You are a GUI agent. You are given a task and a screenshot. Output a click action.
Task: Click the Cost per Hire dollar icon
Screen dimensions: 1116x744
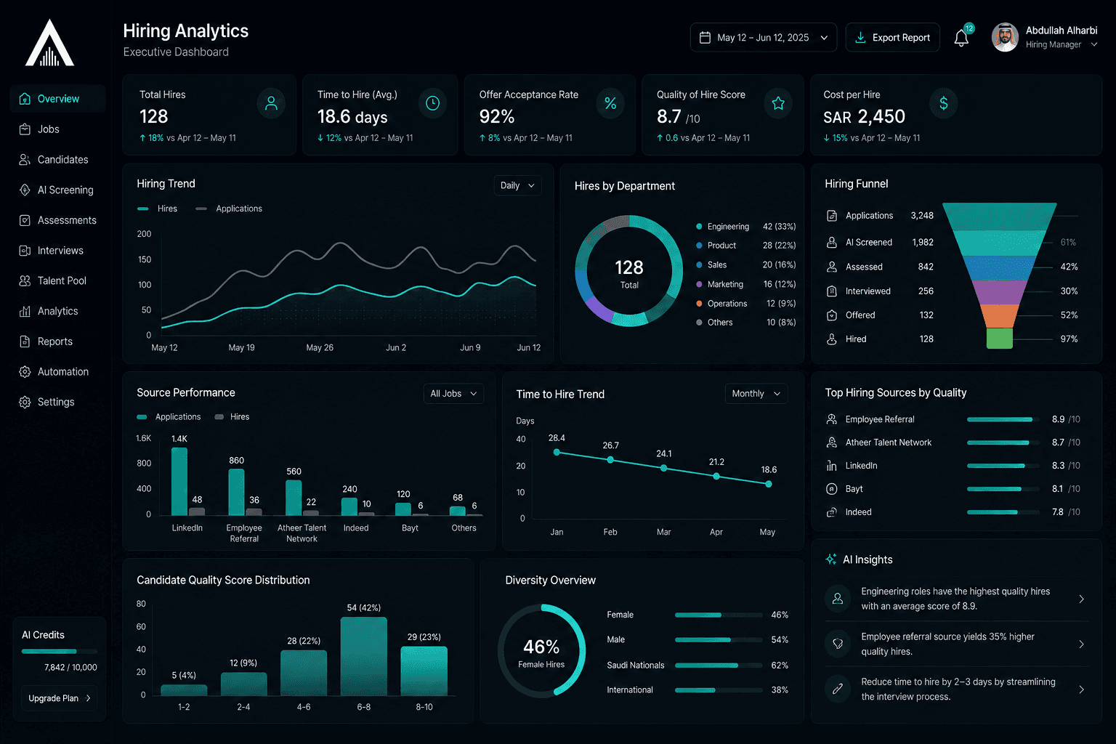943,103
